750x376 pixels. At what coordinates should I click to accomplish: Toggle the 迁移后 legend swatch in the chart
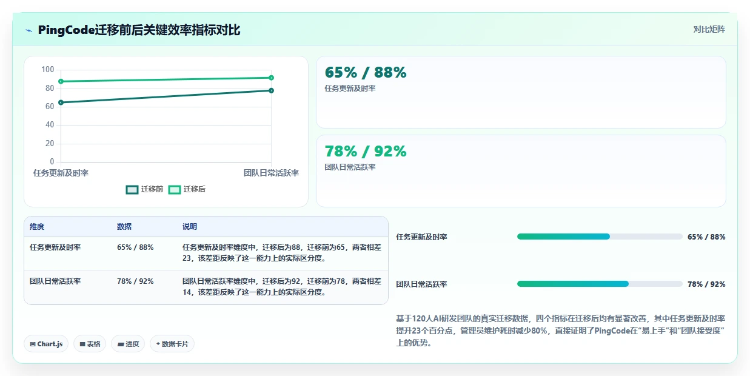click(175, 190)
